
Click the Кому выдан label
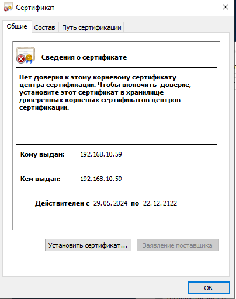(x=43, y=154)
